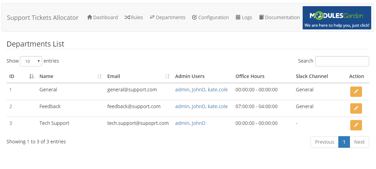Click the Tech Support name cell
Screen dimensions: 376x169
(x=54, y=123)
